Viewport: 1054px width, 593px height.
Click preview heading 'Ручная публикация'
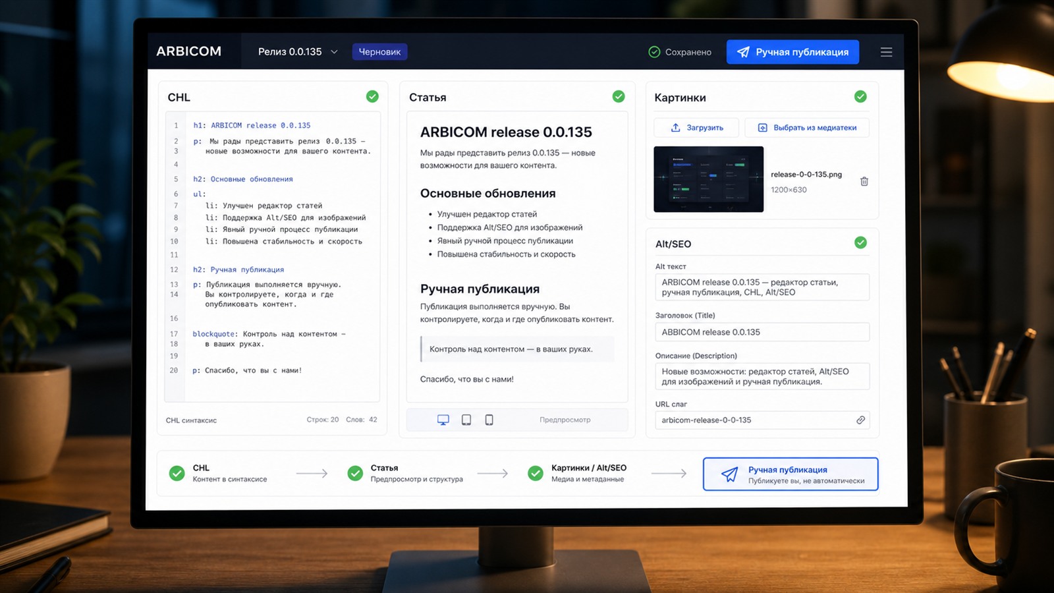(x=480, y=289)
